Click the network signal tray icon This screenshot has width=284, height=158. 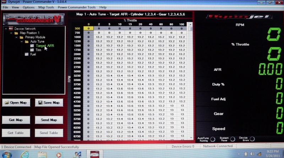(x=259, y=154)
